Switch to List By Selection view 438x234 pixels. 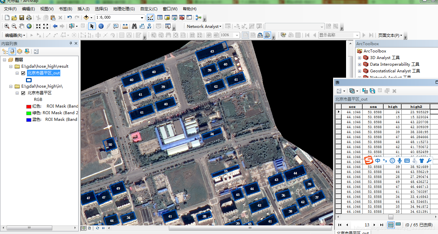[x=27, y=51]
